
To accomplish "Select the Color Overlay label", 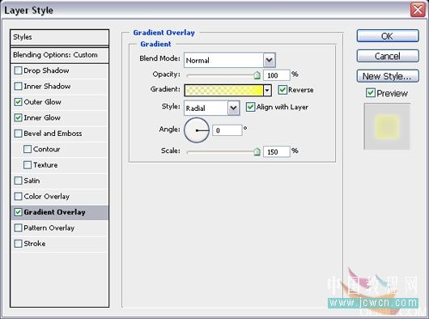I will click(47, 197).
